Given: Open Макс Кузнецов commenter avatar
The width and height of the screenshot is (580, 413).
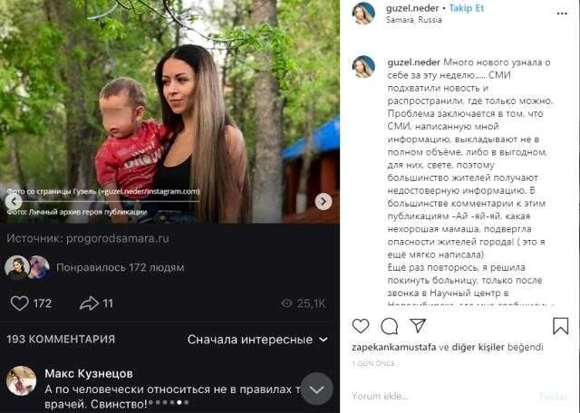Looking at the screenshot, I should point(21,380).
